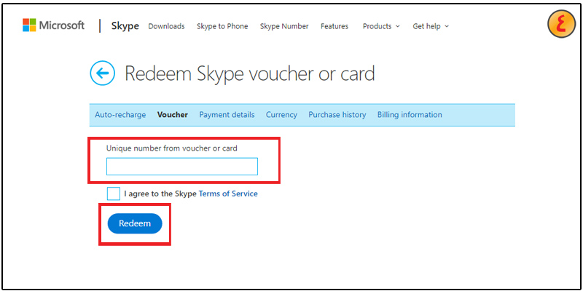
Task: Open the Terms of Service link
Action: [x=228, y=194]
